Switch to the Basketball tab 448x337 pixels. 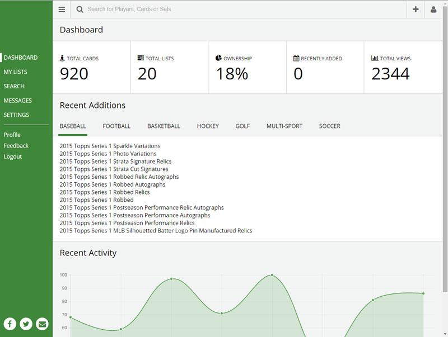click(x=164, y=126)
